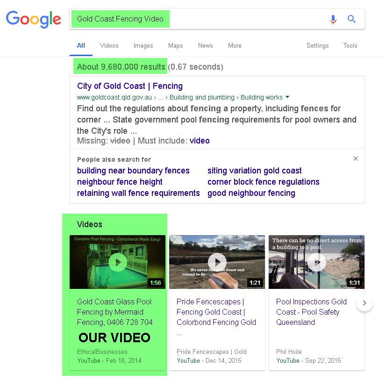Open Pool Inspections Gold Coast title link

tap(311, 312)
